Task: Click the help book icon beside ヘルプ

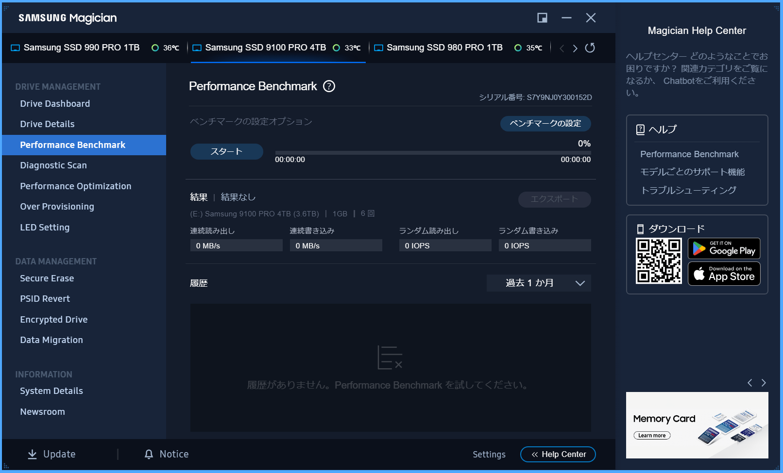Action: click(641, 130)
